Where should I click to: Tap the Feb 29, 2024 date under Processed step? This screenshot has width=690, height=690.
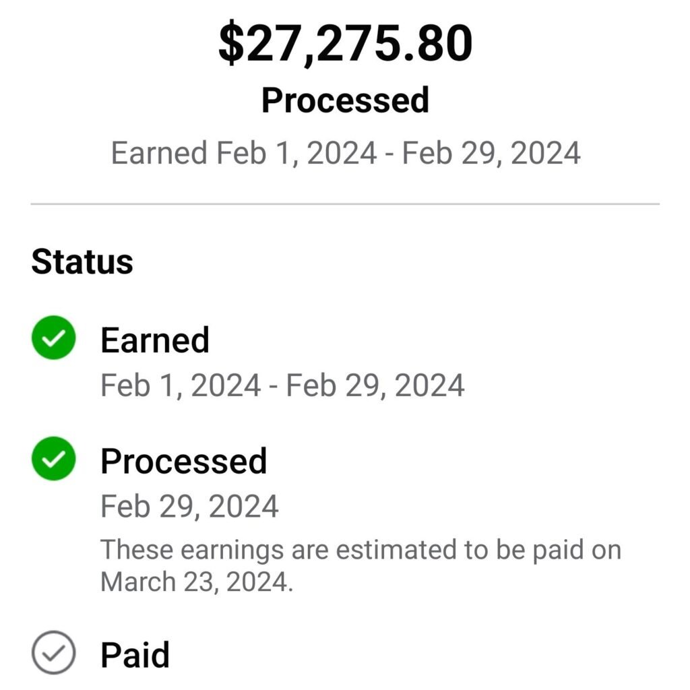coord(189,506)
